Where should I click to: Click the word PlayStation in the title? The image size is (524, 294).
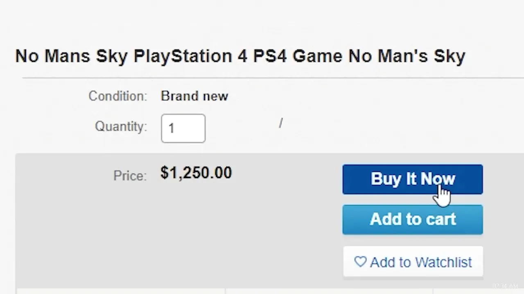click(183, 56)
